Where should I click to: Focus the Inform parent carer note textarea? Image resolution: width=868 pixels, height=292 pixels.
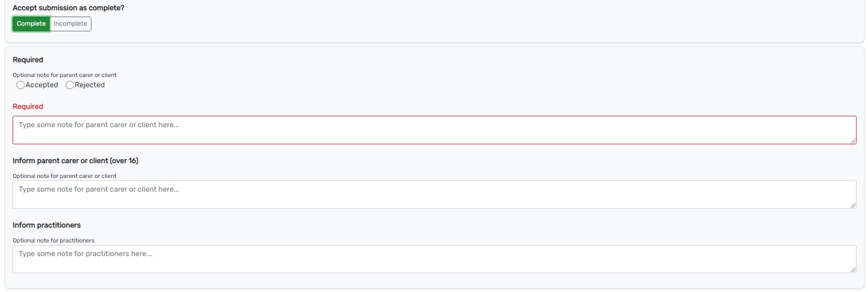(x=434, y=194)
